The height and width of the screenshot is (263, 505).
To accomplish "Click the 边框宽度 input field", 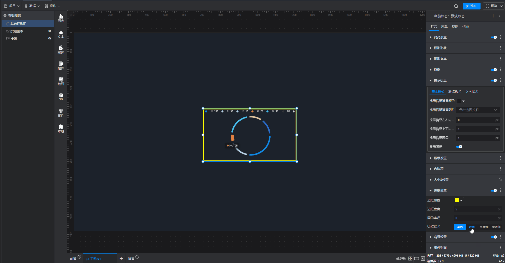I will (x=475, y=209).
